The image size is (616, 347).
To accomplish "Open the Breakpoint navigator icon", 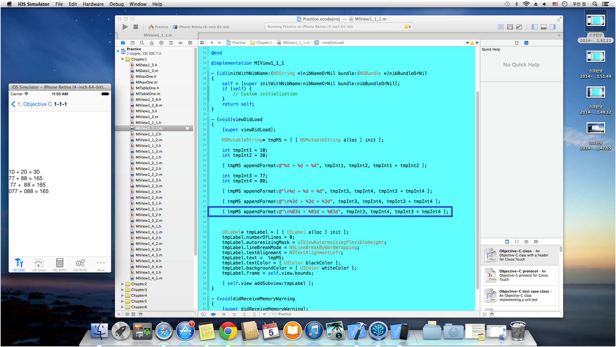I will (x=181, y=43).
